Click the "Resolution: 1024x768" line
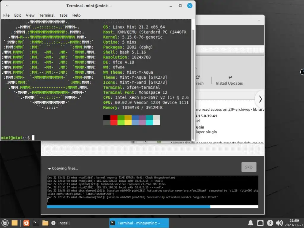304x228 pixels. pos(127,57)
